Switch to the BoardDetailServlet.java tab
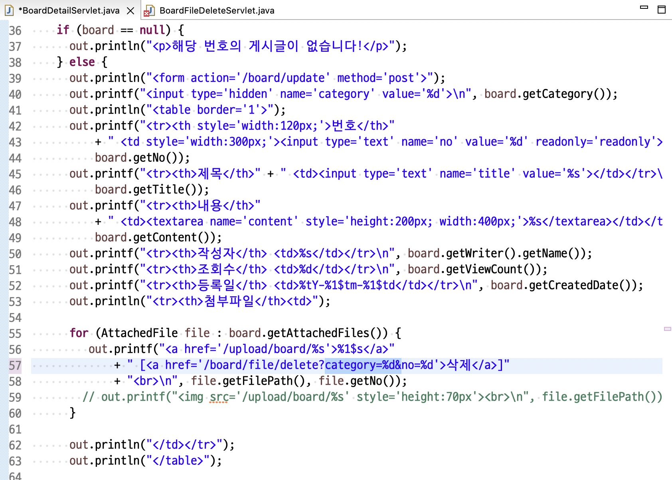This screenshot has height=480, width=672. [x=69, y=10]
